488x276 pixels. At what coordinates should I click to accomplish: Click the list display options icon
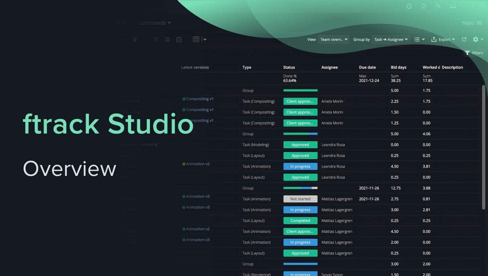point(417,39)
